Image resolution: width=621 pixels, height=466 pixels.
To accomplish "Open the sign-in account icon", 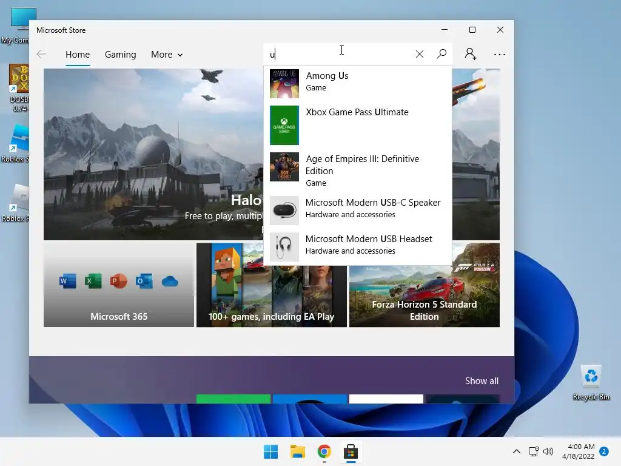I will [470, 54].
